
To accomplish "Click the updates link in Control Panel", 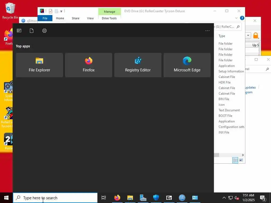I will click(250, 87).
